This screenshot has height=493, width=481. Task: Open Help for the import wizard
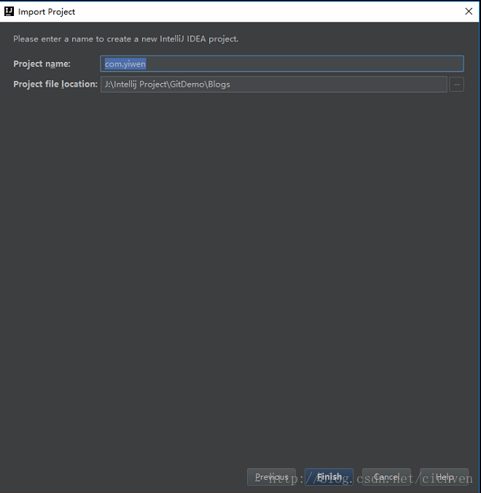[x=444, y=477]
